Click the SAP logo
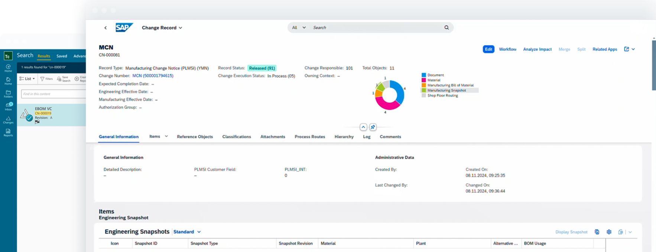 point(124,27)
